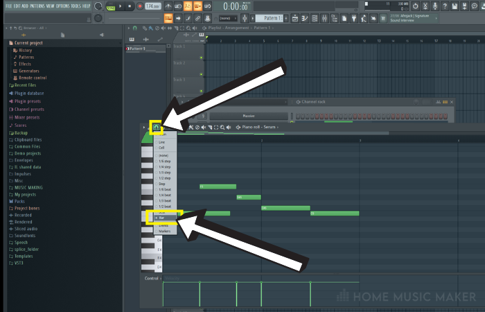Select Bar snap option
This screenshot has height=312, width=485.
click(166, 218)
